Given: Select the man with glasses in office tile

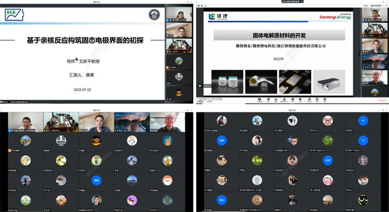Looking at the screenshot, I should [168, 122].
